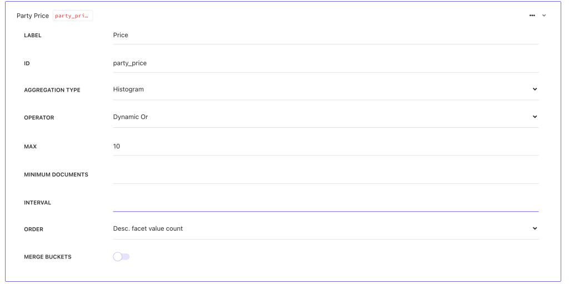Click the ID field with party_price
This screenshot has height=284, width=569.
(x=325, y=63)
